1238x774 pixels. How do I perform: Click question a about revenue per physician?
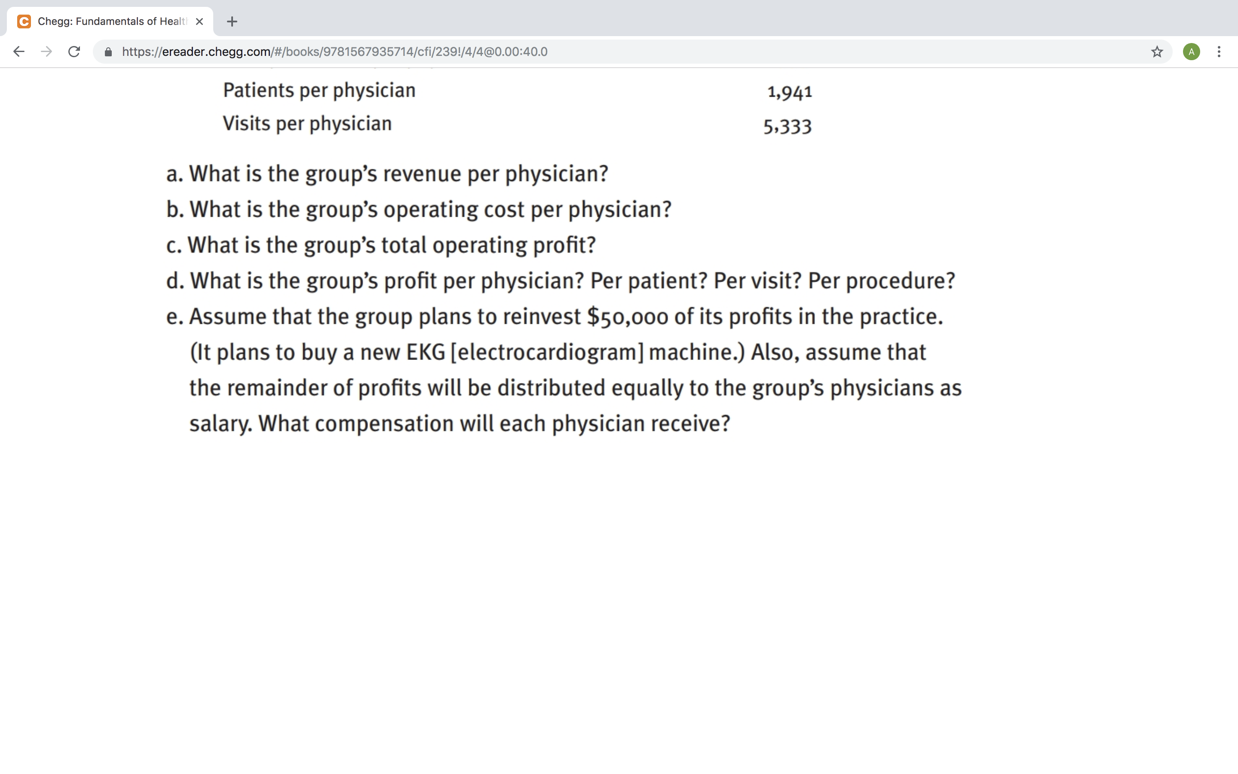click(387, 174)
